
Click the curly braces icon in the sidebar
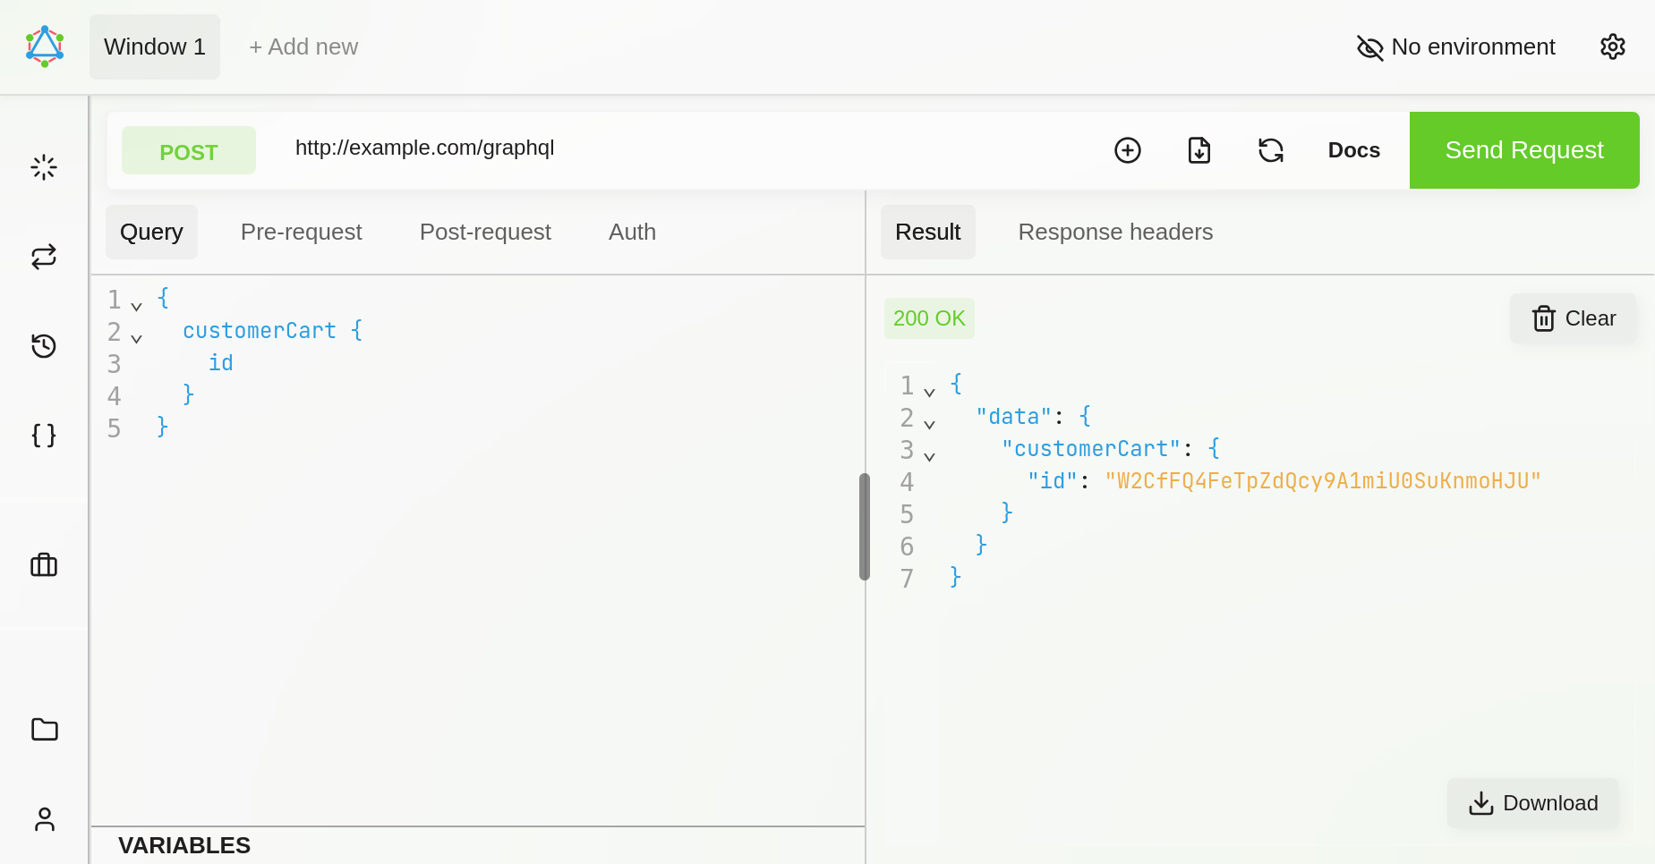(44, 436)
